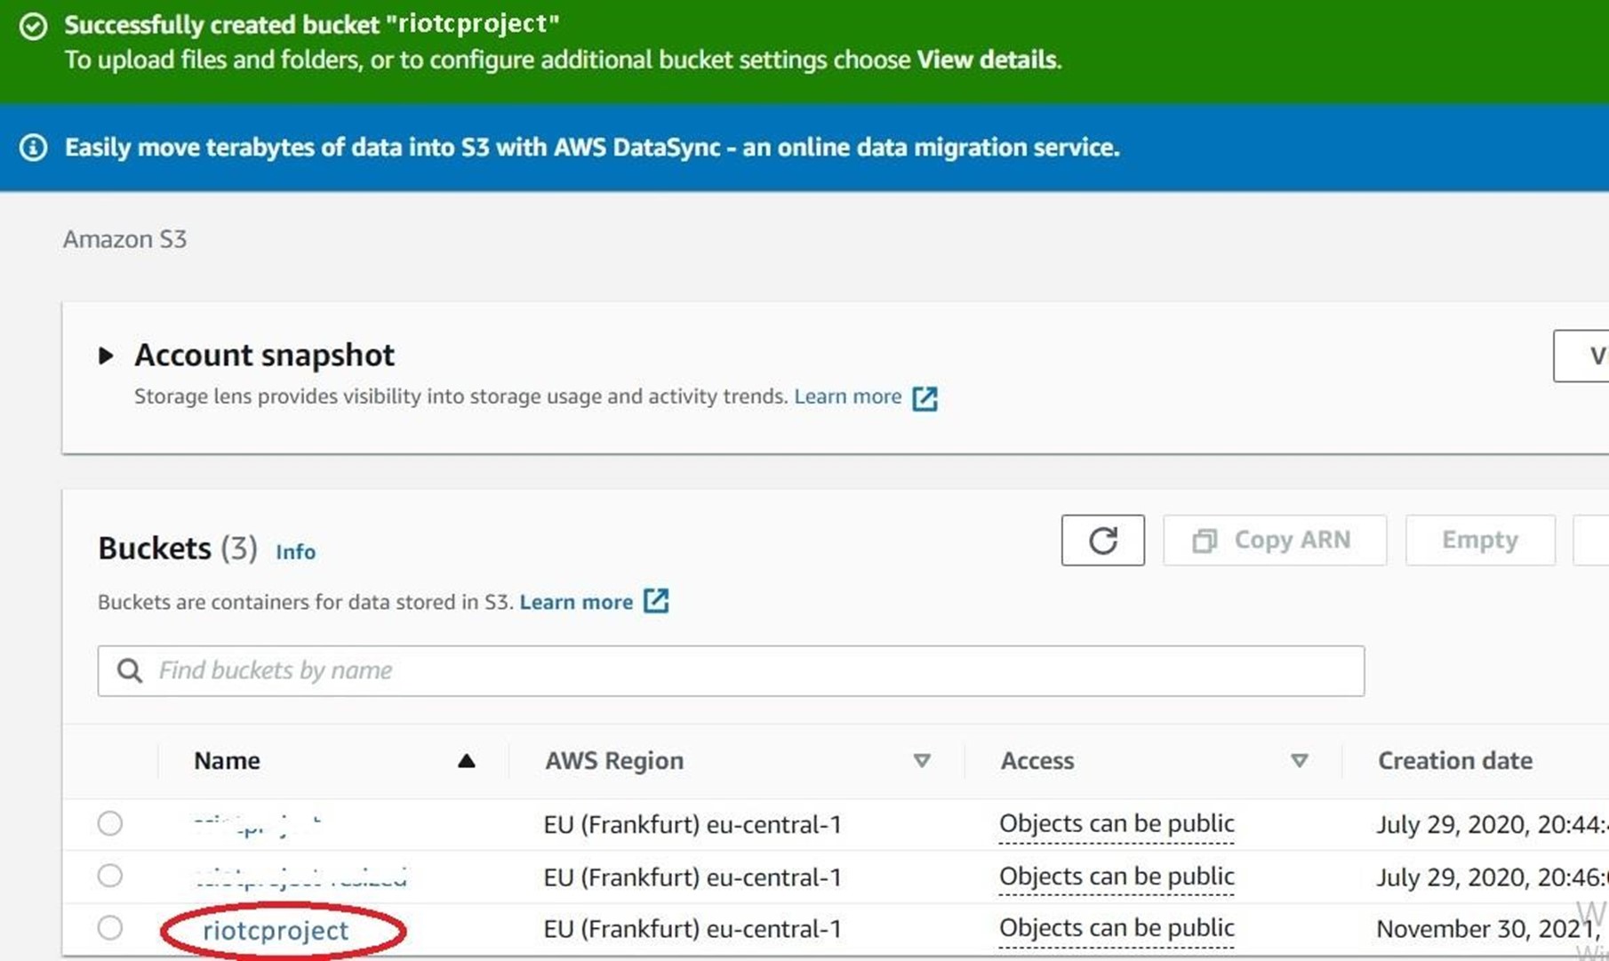This screenshot has width=1609, height=961.
Task: Click the Access column header
Action: 1037,761
